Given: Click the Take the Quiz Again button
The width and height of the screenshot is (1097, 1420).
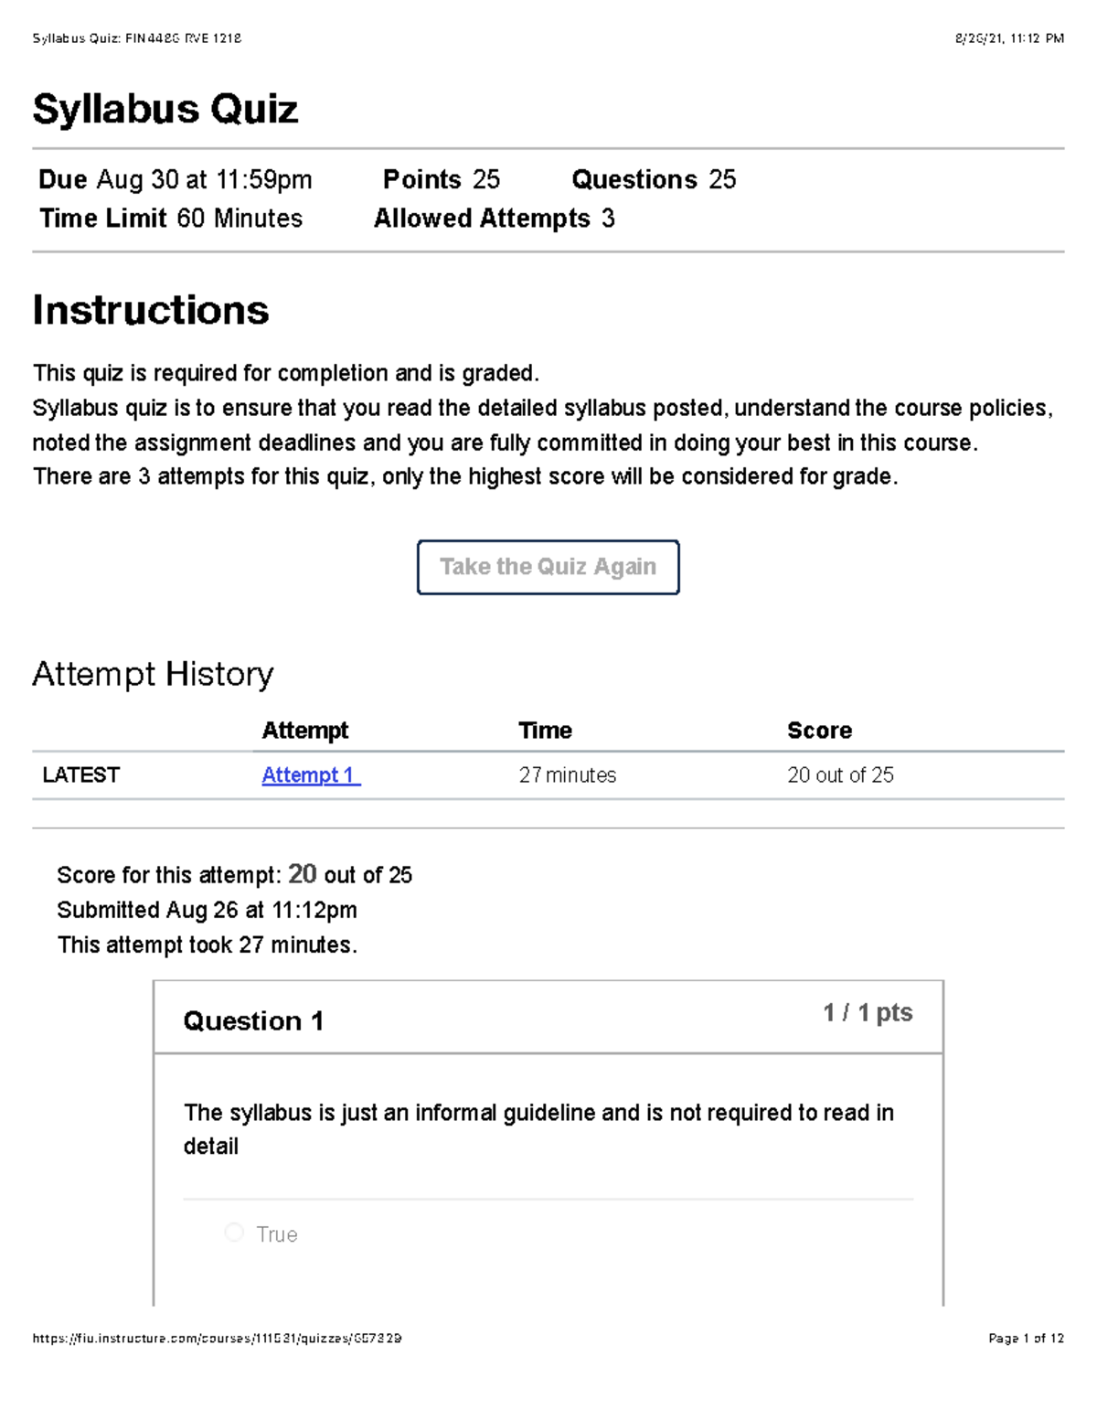Looking at the screenshot, I should (548, 567).
